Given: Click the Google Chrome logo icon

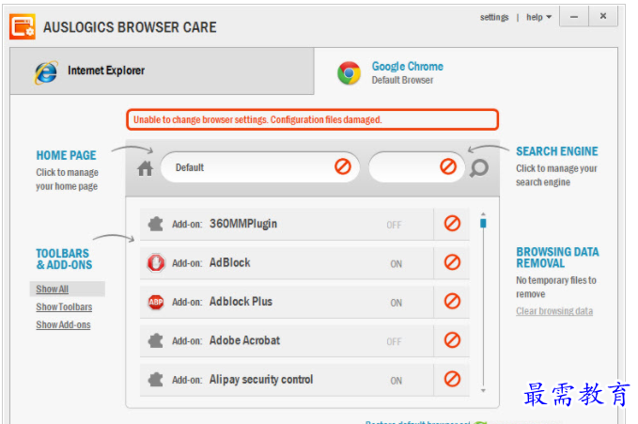Looking at the screenshot, I should coord(349,73).
